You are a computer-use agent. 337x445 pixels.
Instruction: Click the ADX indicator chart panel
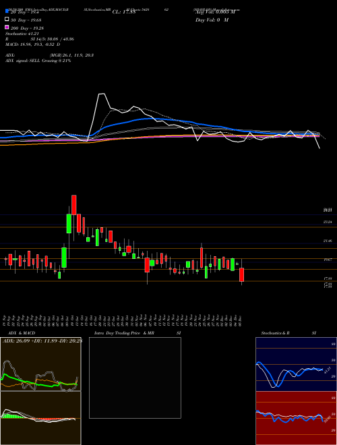point(40,364)
